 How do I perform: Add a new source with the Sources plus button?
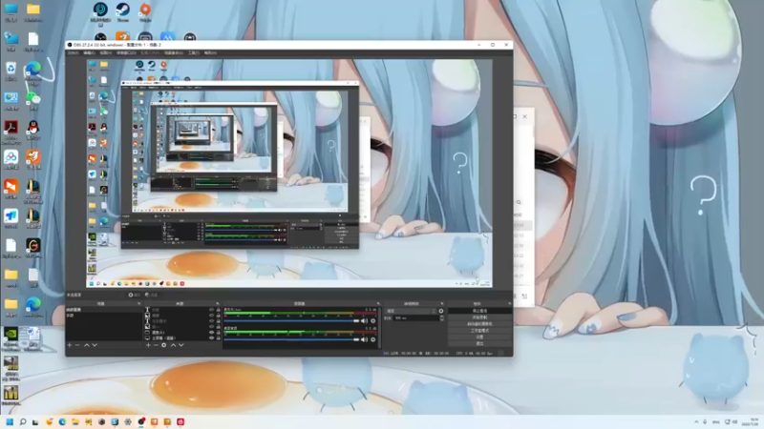148,345
